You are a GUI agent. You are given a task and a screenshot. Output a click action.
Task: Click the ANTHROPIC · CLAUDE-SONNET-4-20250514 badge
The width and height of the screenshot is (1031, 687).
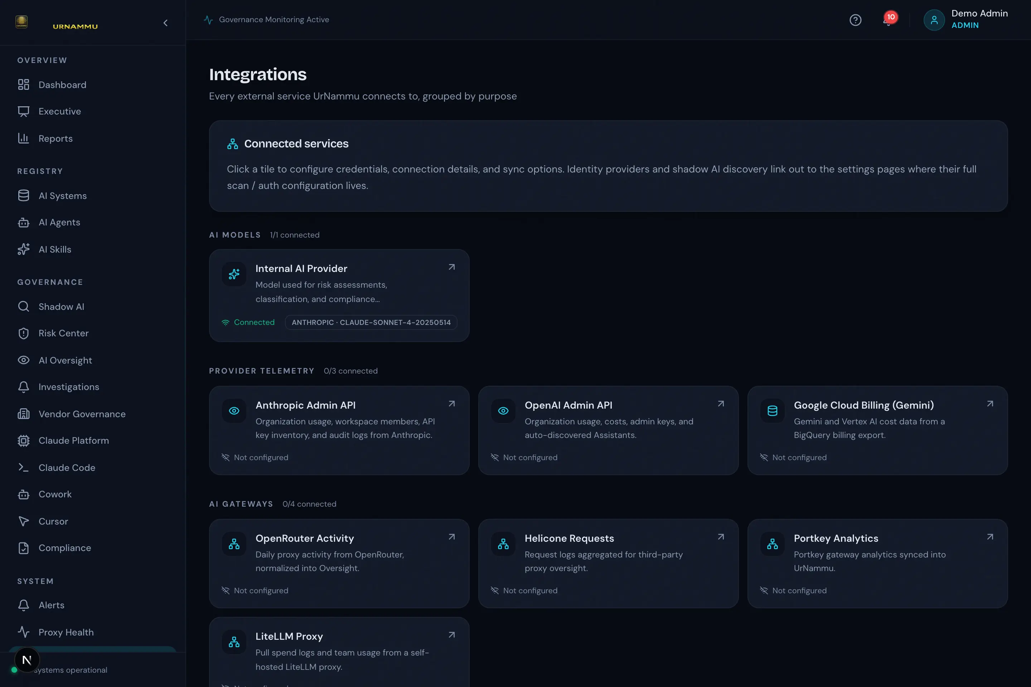(x=371, y=322)
